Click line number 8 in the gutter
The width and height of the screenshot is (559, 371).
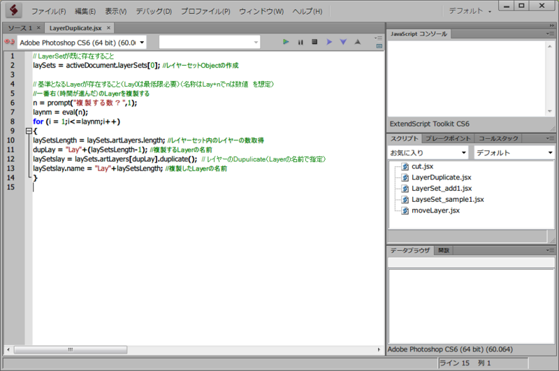tap(13, 122)
